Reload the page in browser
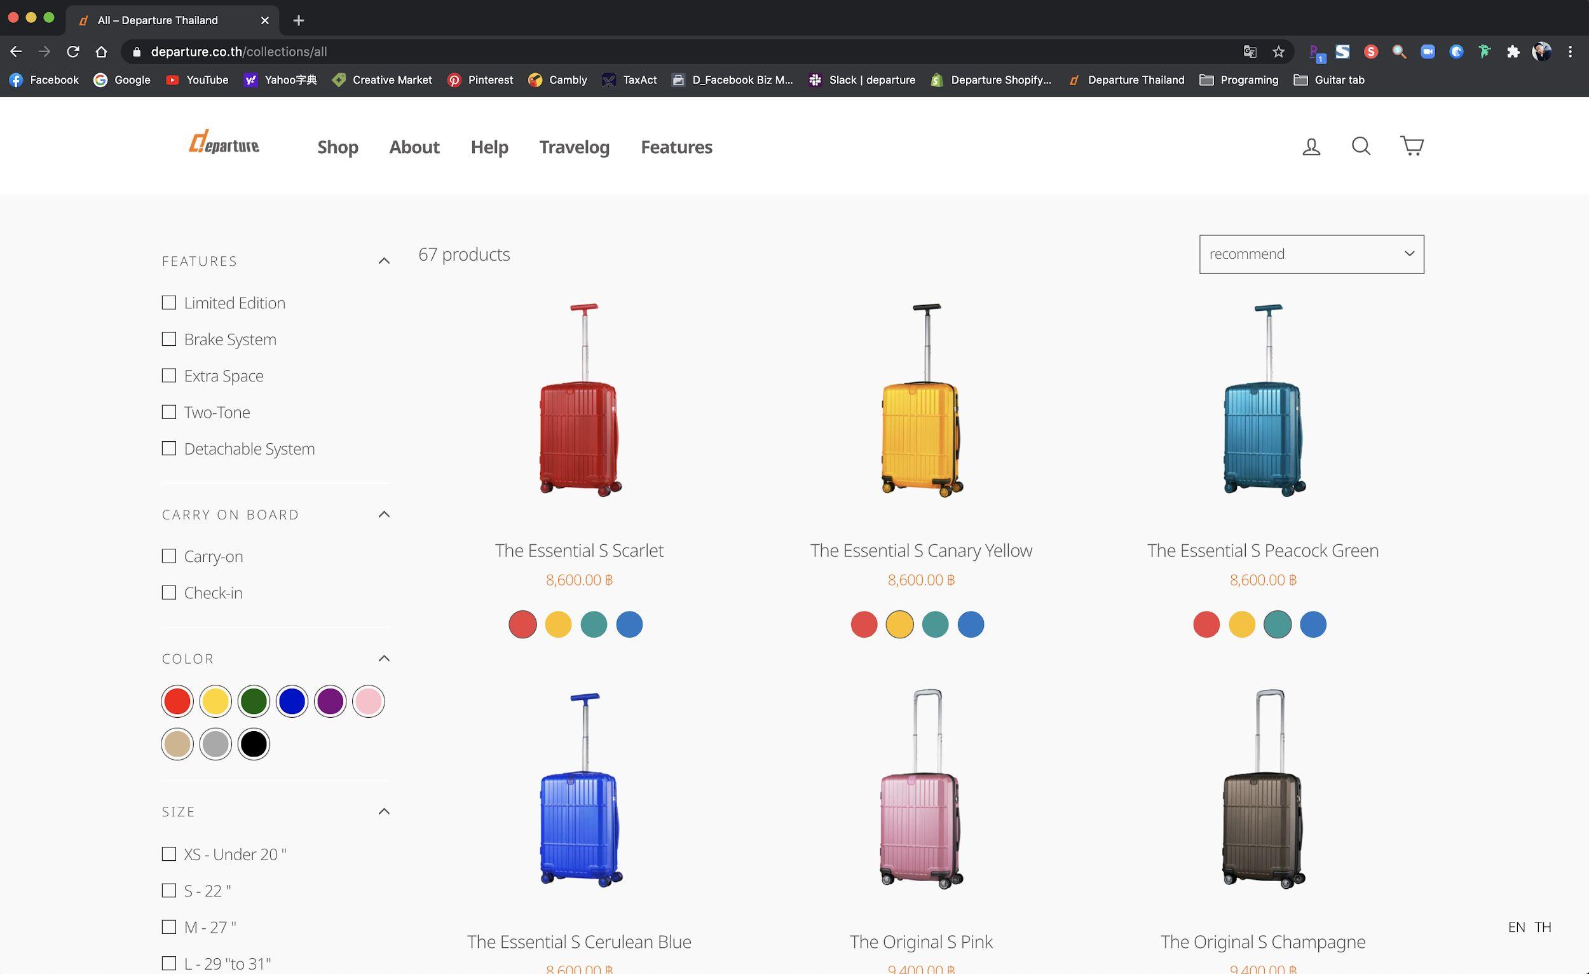The height and width of the screenshot is (974, 1589). coord(73,51)
